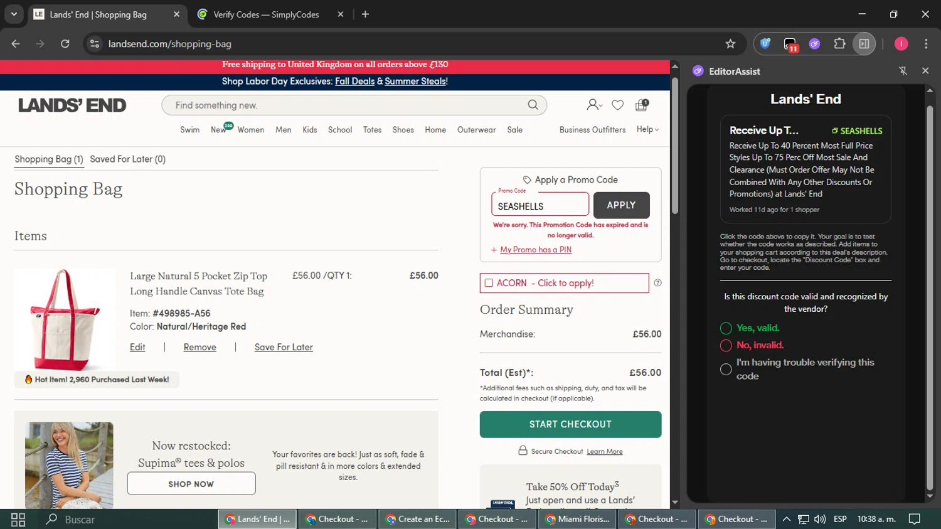941x529 pixels.
Task: Switch to the Verify Codes SimplyCodes tab
Action: click(270, 14)
